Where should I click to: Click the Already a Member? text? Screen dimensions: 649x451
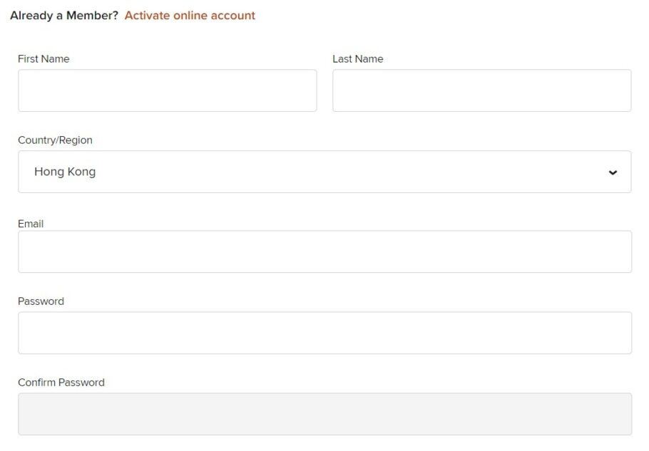point(64,16)
